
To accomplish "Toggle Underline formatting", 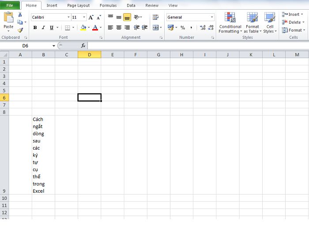I will coord(52,28).
